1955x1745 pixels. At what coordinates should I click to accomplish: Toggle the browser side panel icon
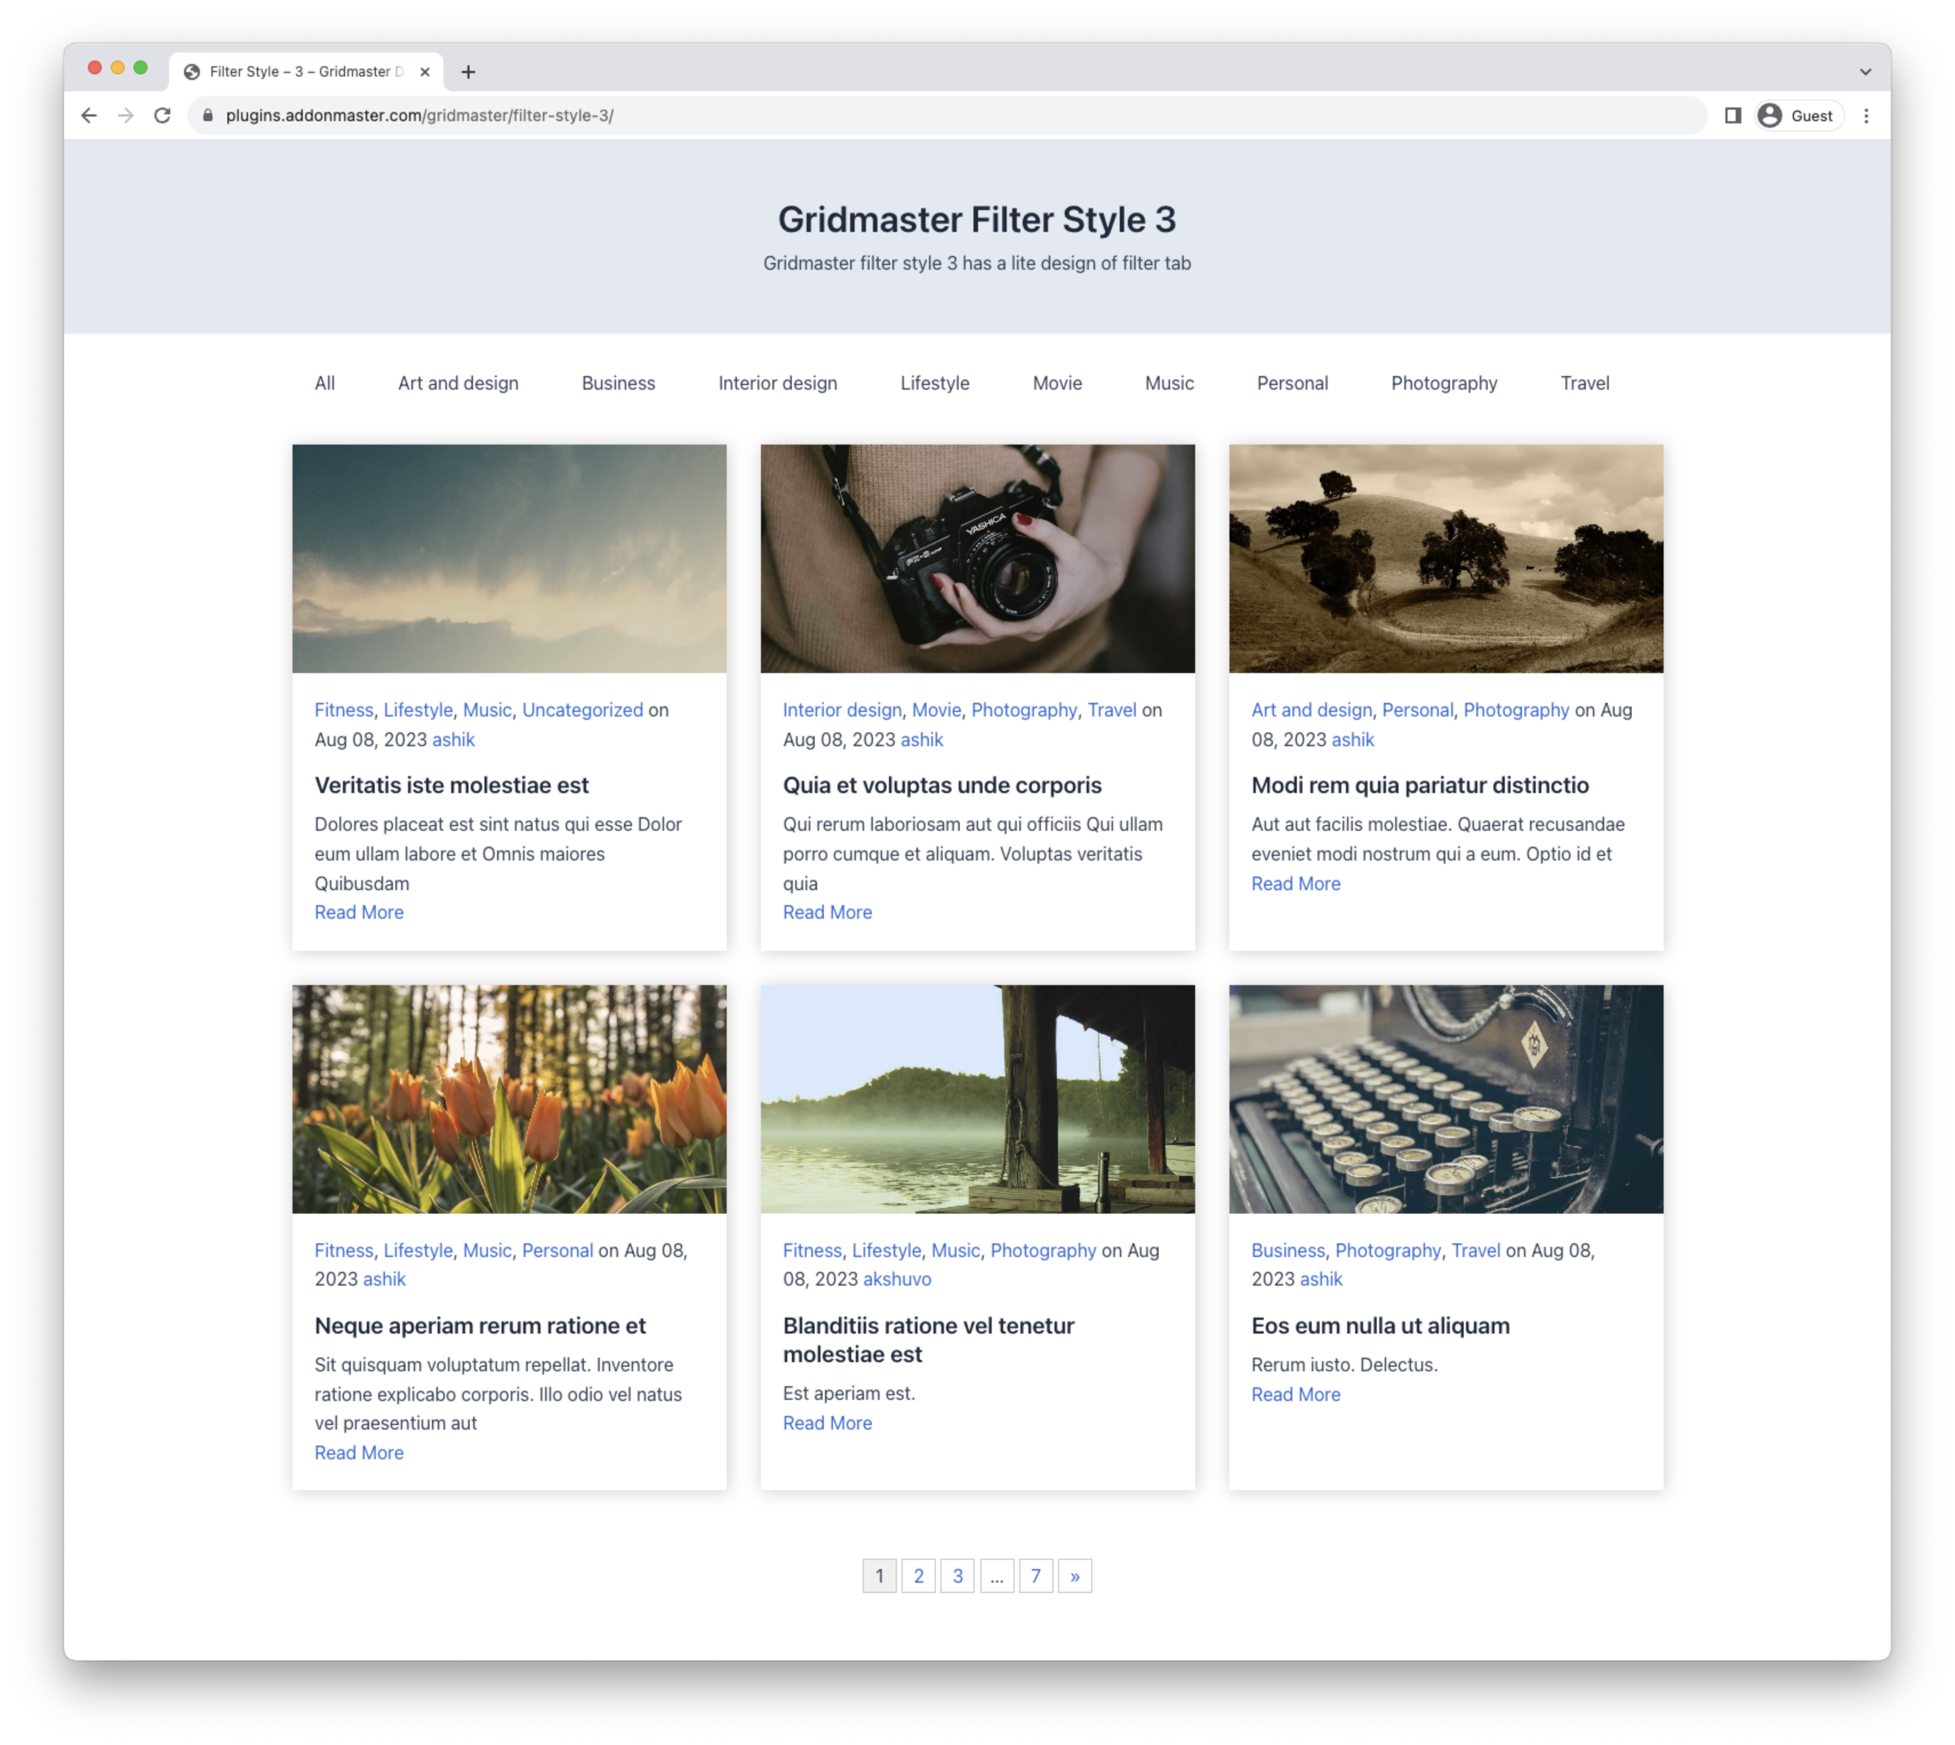click(x=1732, y=115)
